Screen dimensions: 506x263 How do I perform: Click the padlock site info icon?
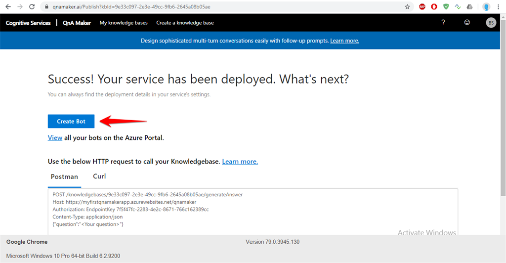[46, 7]
